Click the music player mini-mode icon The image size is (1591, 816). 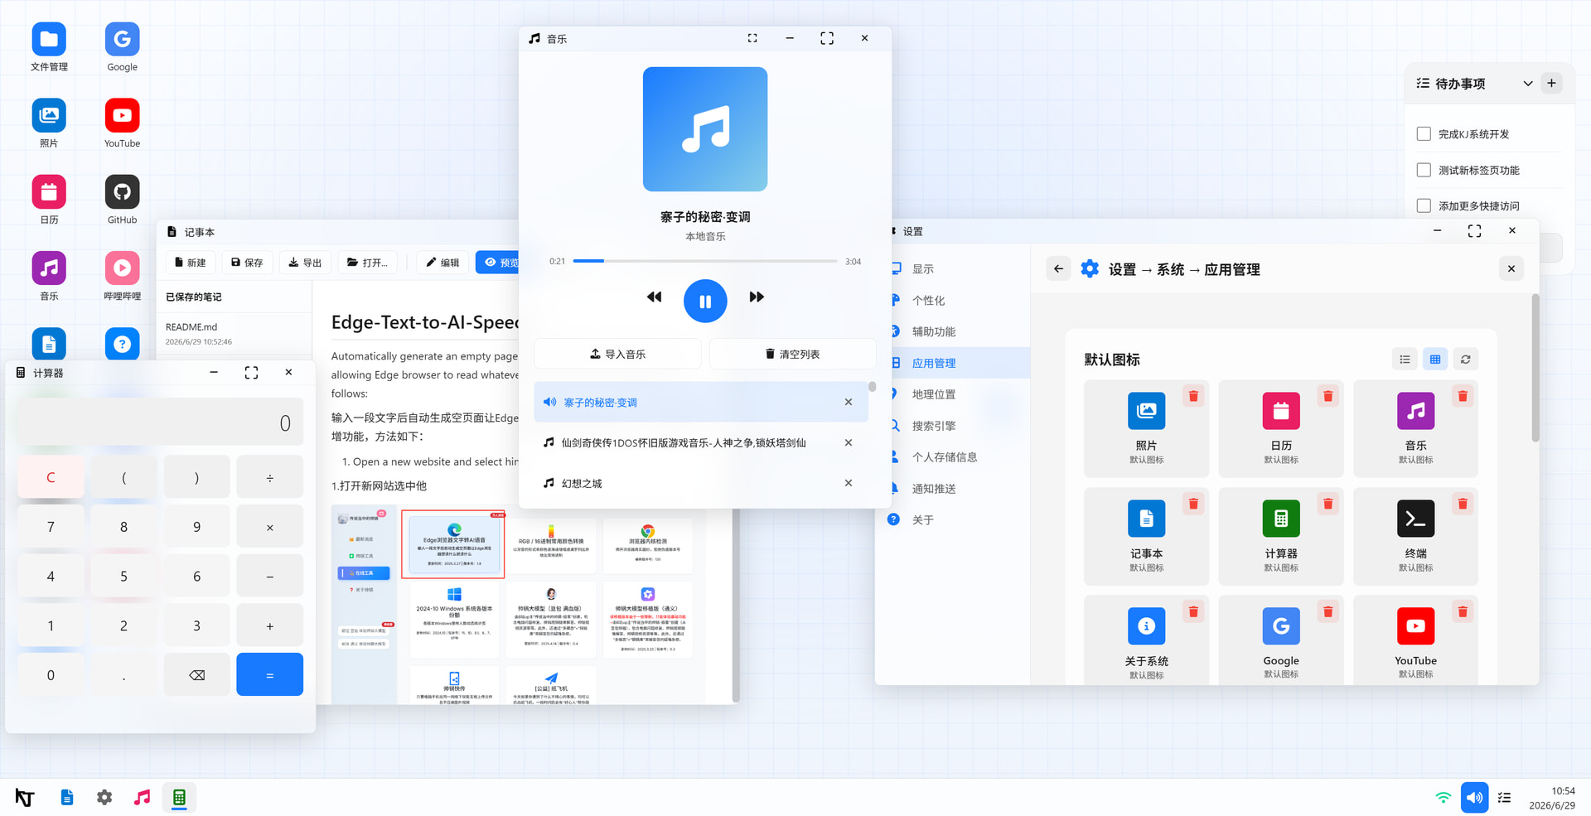(752, 38)
